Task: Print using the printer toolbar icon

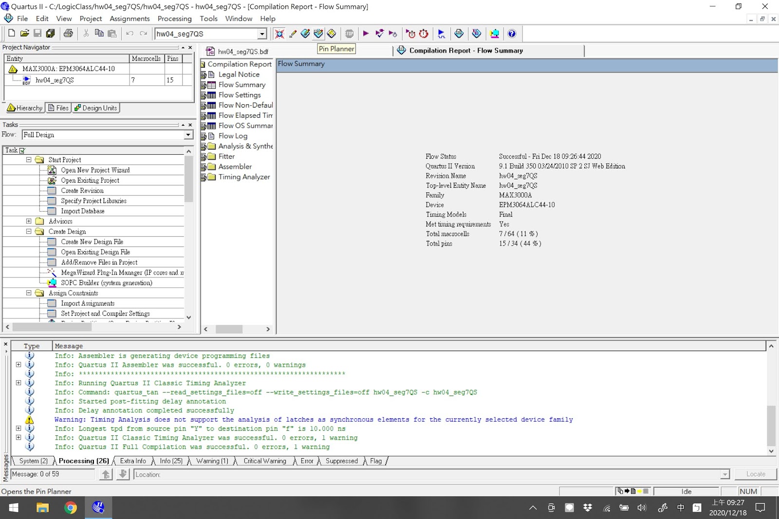Action: coord(68,33)
